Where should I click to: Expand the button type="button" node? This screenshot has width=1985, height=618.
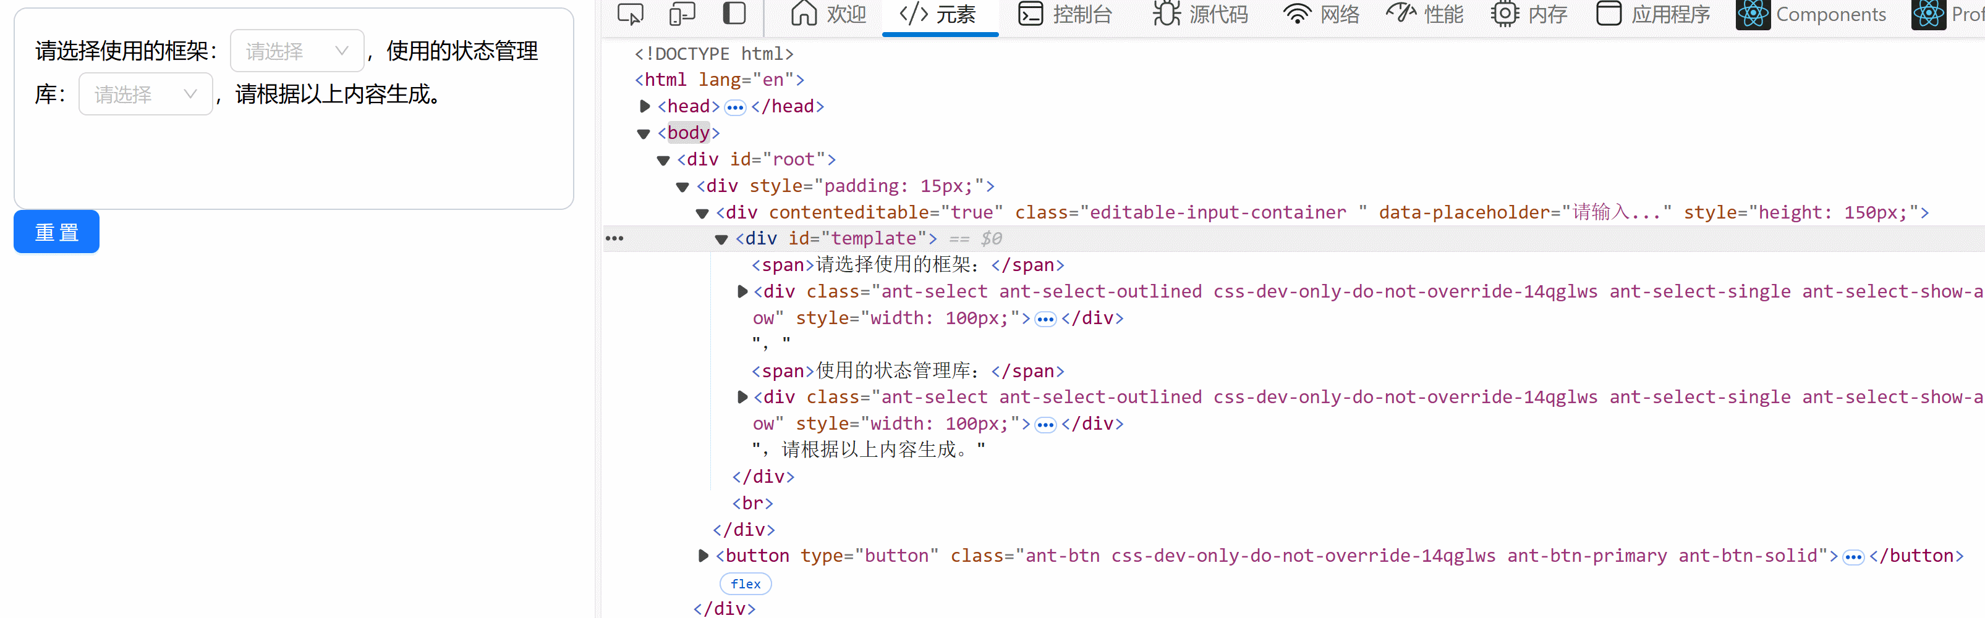pos(703,556)
